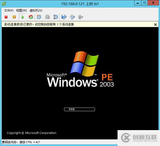
Task: Click the status text 要释放光标，请按 CTRL + ALT
Action: [x=21, y=142]
